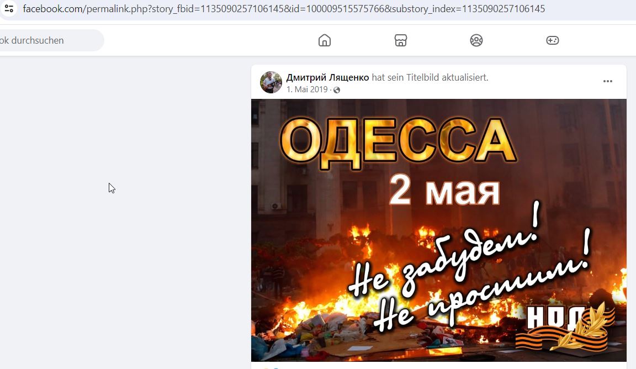Viewport: 636px width, 369px height.
Task: Click the golden ОДЕССА heading in the image
Action: tap(398, 143)
